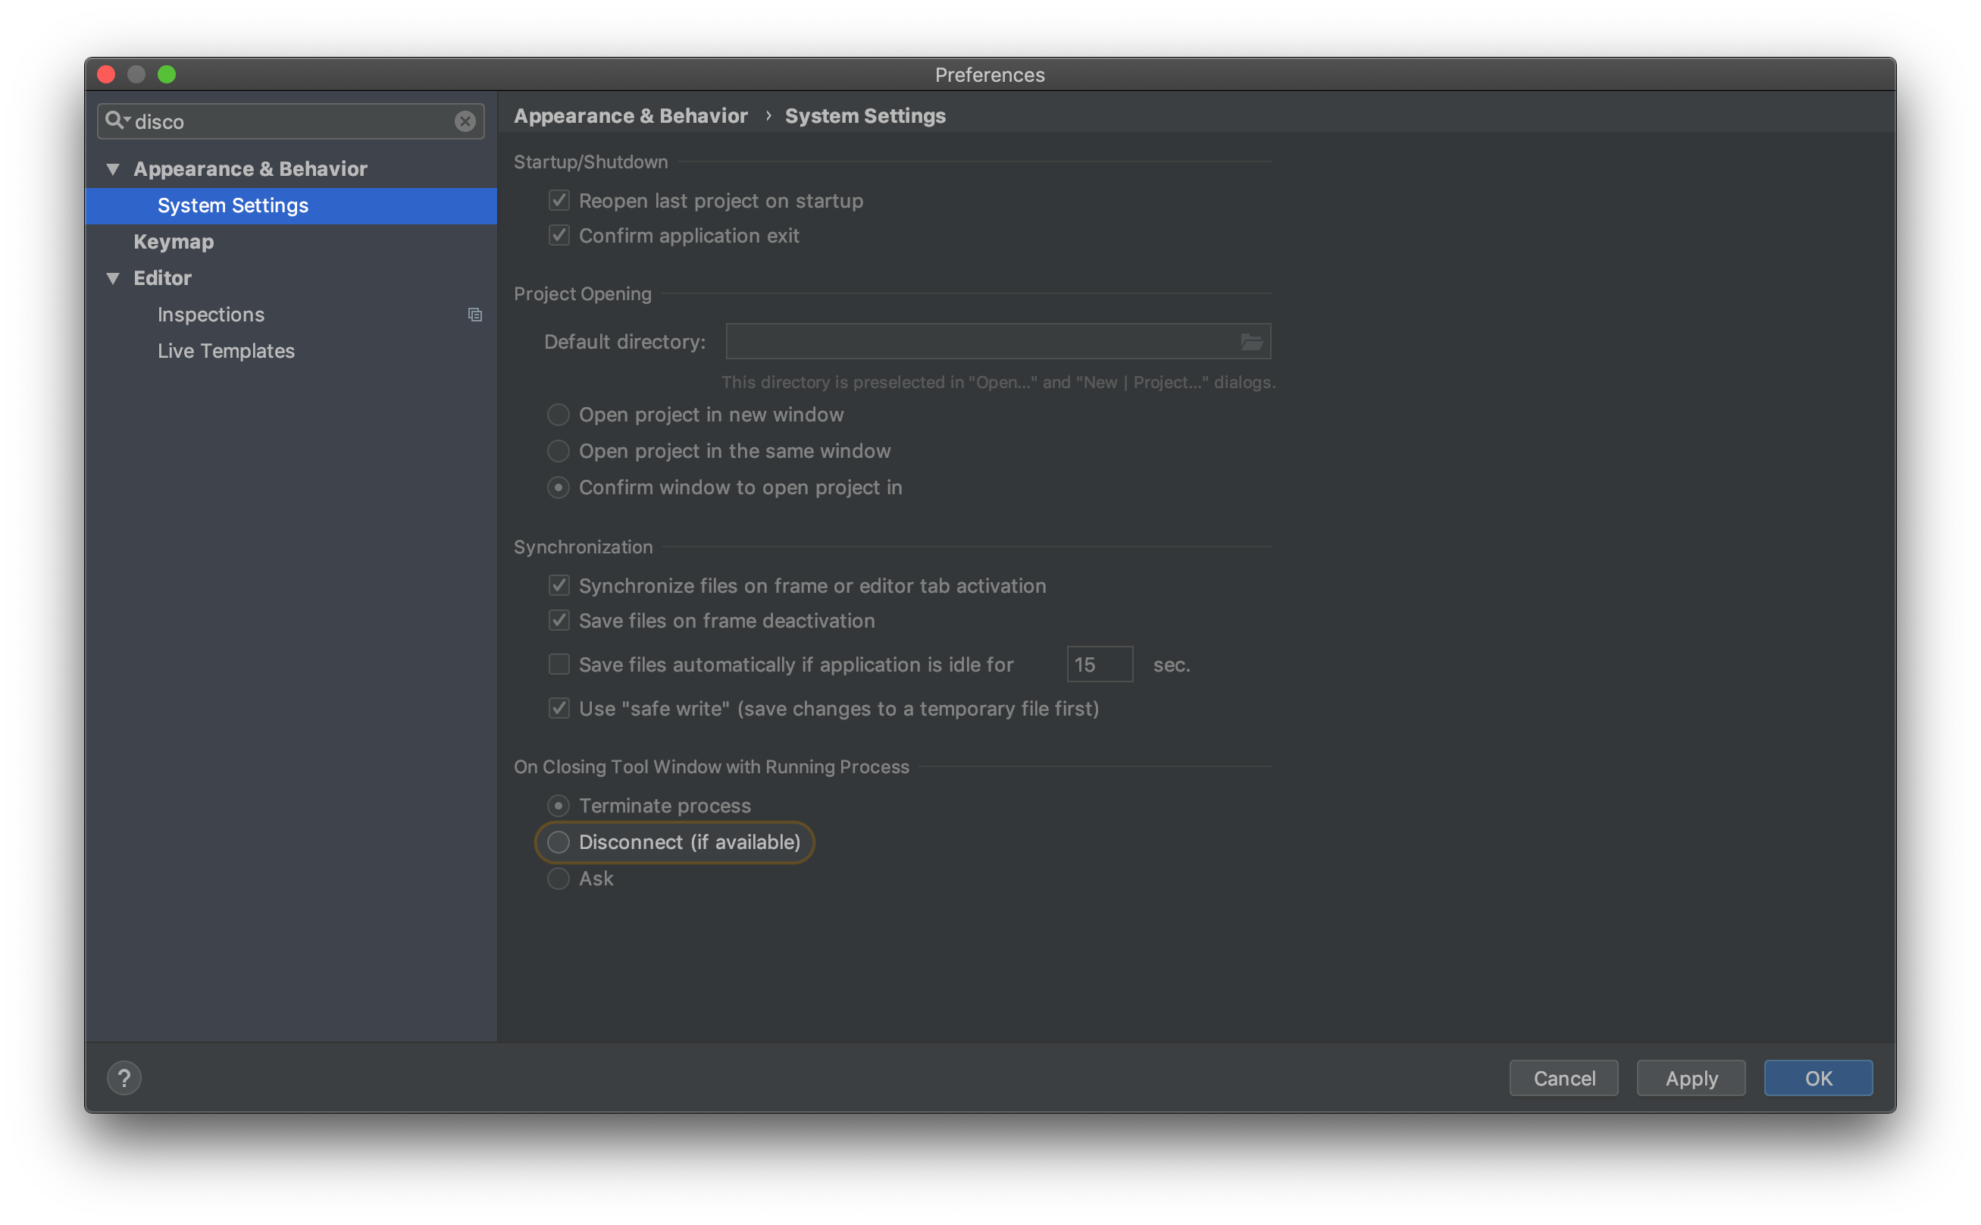Choose Open project in new window
The width and height of the screenshot is (1981, 1225).
[x=559, y=415]
